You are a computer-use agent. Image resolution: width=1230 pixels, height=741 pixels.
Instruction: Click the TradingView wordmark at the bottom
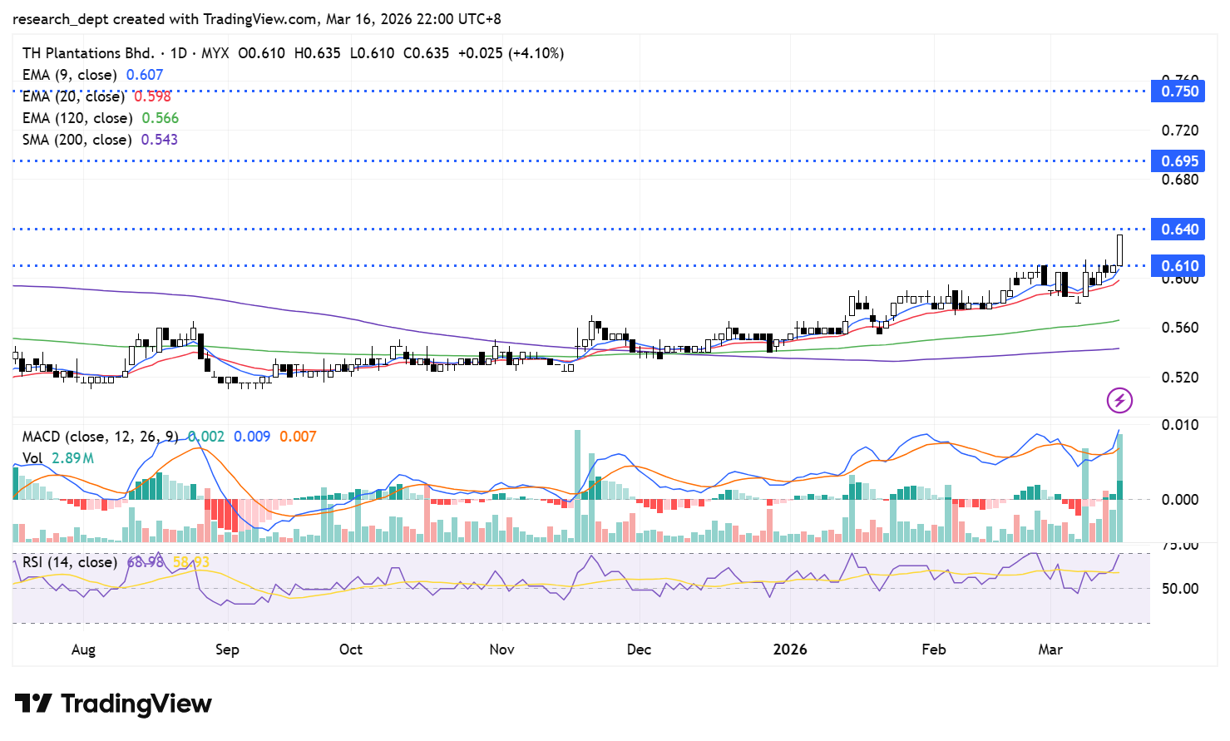(x=136, y=704)
